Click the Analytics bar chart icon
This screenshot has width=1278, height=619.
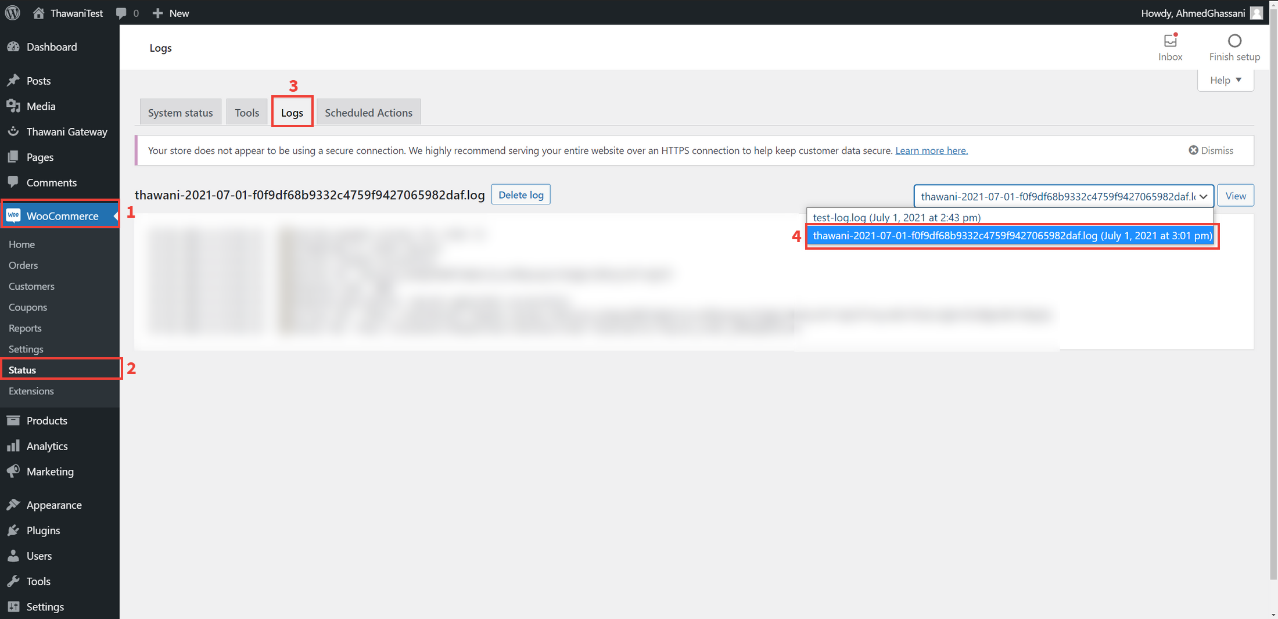point(13,446)
